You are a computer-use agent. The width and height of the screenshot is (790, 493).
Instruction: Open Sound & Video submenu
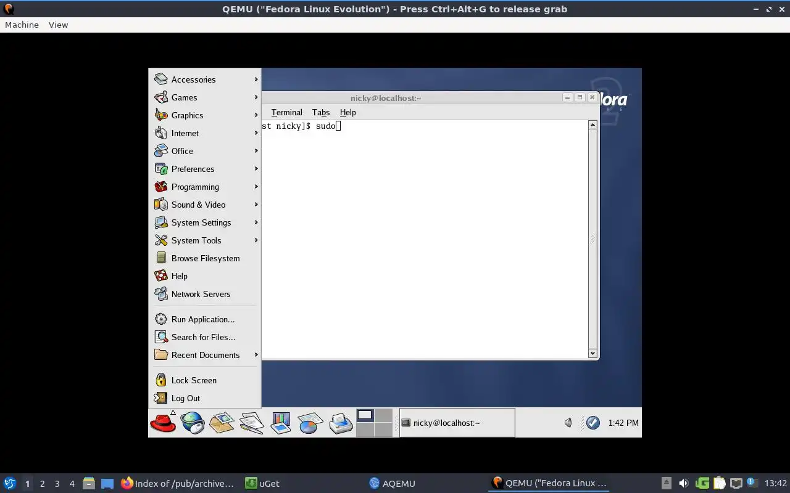pos(205,205)
